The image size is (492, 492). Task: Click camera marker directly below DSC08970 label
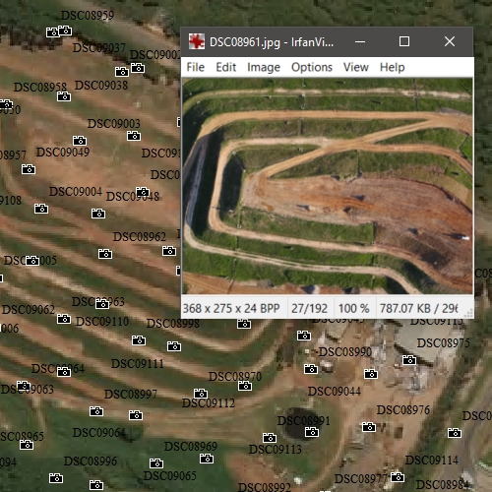(x=245, y=386)
